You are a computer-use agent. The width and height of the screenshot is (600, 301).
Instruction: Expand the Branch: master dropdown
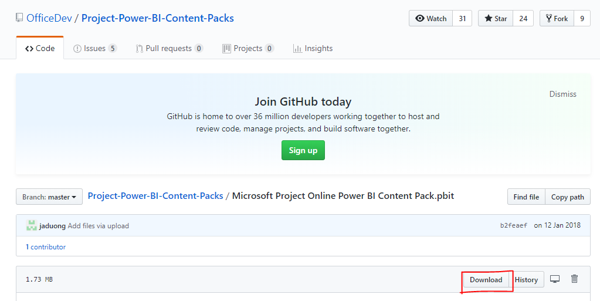(49, 197)
